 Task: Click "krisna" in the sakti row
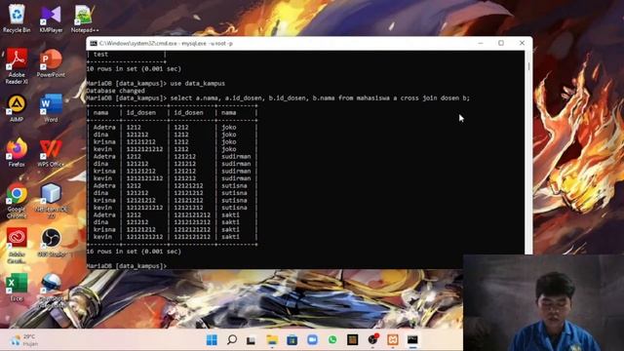[x=104, y=230]
